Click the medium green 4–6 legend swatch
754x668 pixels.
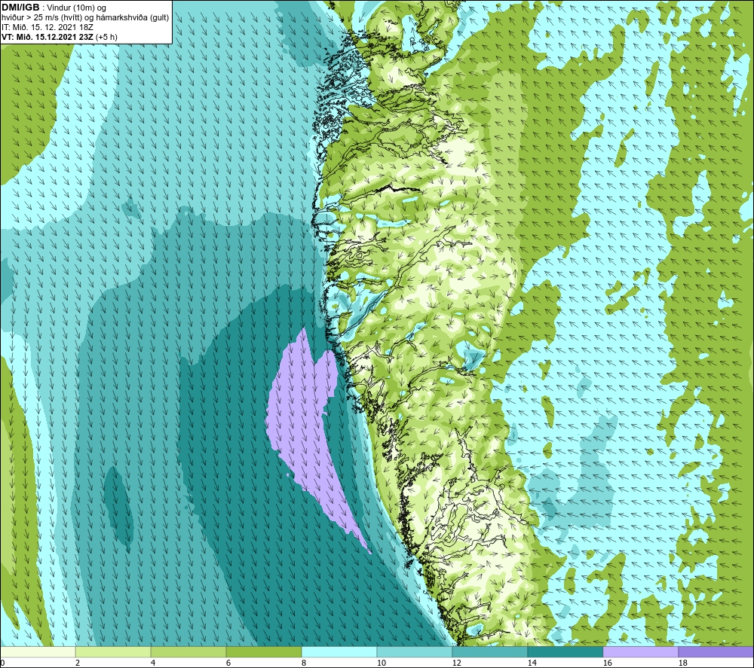coord(188,651)
